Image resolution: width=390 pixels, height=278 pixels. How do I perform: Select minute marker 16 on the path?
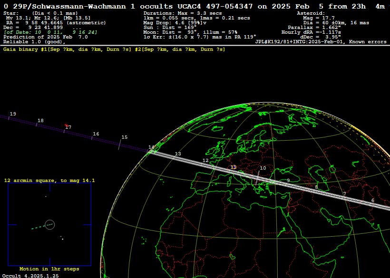coord(96,134)
